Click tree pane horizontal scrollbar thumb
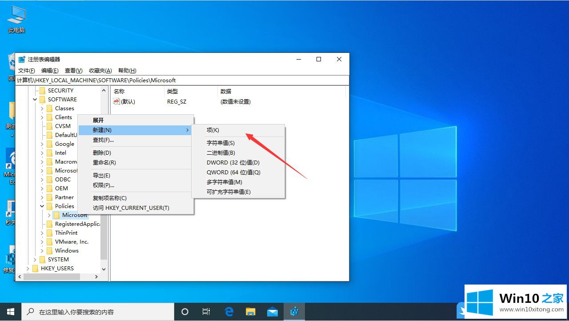The height and width of the screenshot is (321, 569). (x=52, y=277)
